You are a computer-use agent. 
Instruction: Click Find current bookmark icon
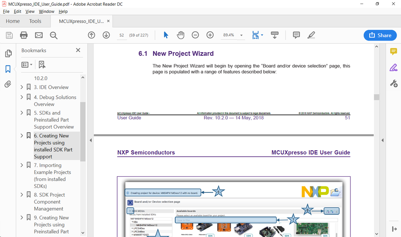(42, 65)
